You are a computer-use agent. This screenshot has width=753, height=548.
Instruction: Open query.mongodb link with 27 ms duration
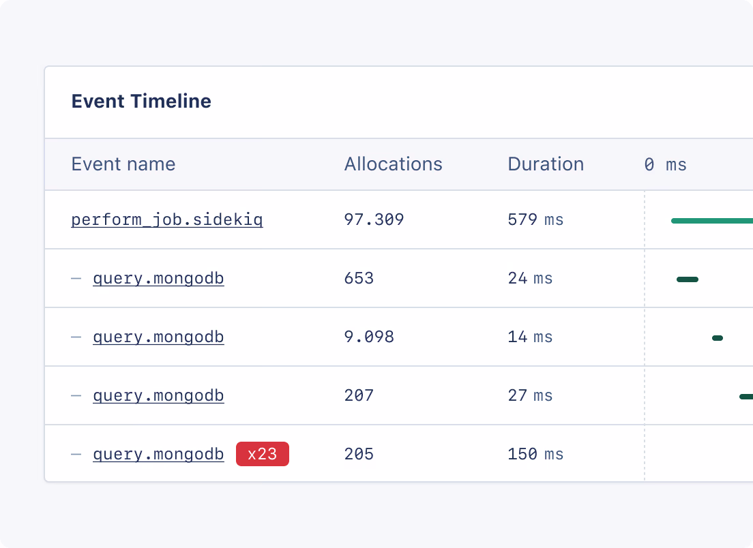click(x=158, y=396)
